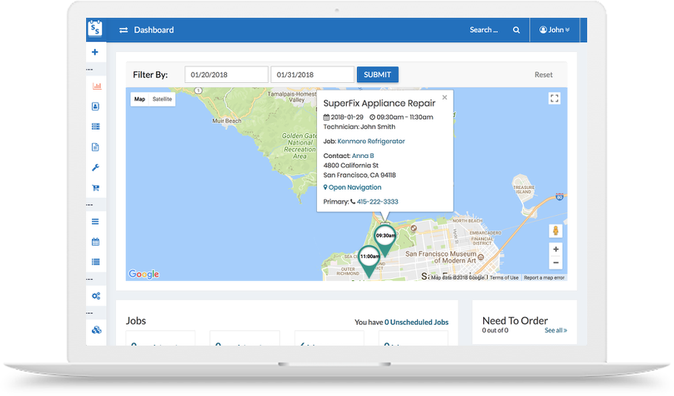
Task: Click the Dashboard title in the header
Action: pyautogui.click(x=154, y=30)
